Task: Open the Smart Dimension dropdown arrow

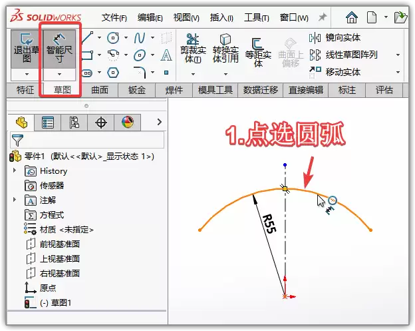Action: [60, 73]
